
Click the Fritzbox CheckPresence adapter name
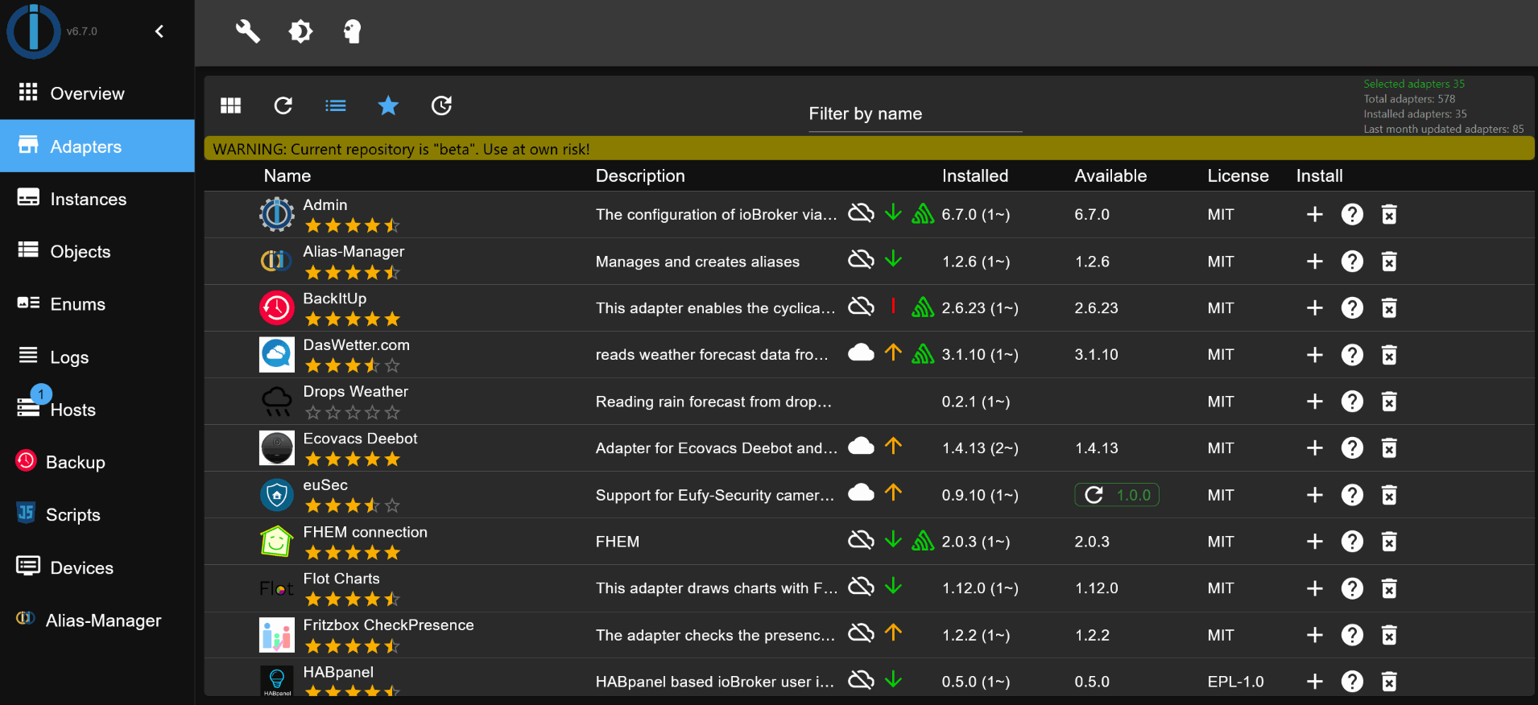click(x=388, y=625)
